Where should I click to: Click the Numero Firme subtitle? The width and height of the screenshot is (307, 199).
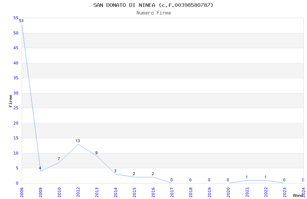tap(154, 13)
